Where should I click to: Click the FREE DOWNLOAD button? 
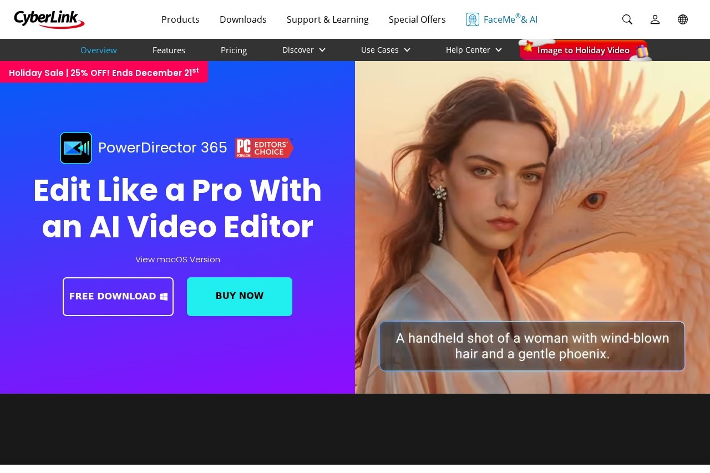(118, 297)
